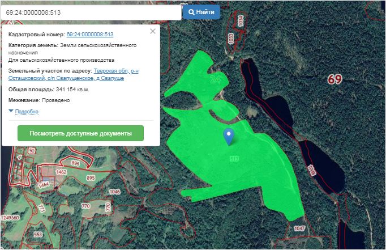386x250 pixels.
Task: Open cadastral number link 69:24:0000008:513
Action: pyautogui.click(x=90, y=35)
